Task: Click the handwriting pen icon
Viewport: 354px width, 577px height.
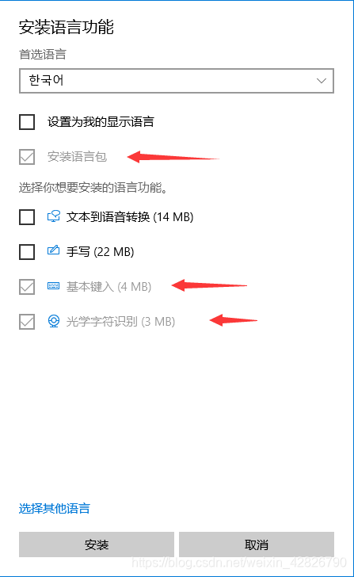Action: [54, 250]
